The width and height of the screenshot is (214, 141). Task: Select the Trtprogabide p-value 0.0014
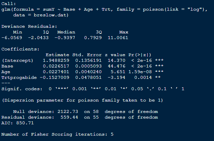(x=143, y=78)
